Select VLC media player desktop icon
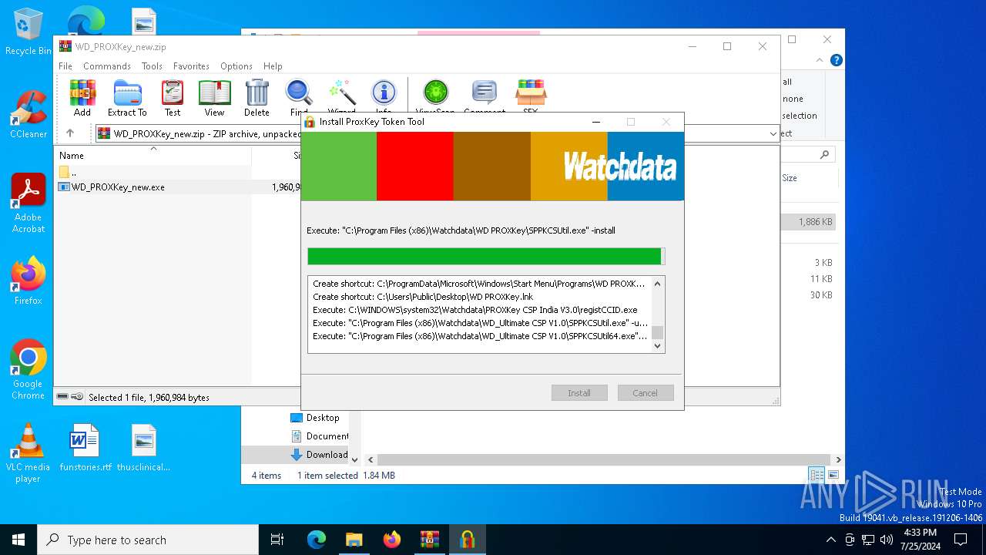Screen dimensions: 986x555 [x=28, y=453]
